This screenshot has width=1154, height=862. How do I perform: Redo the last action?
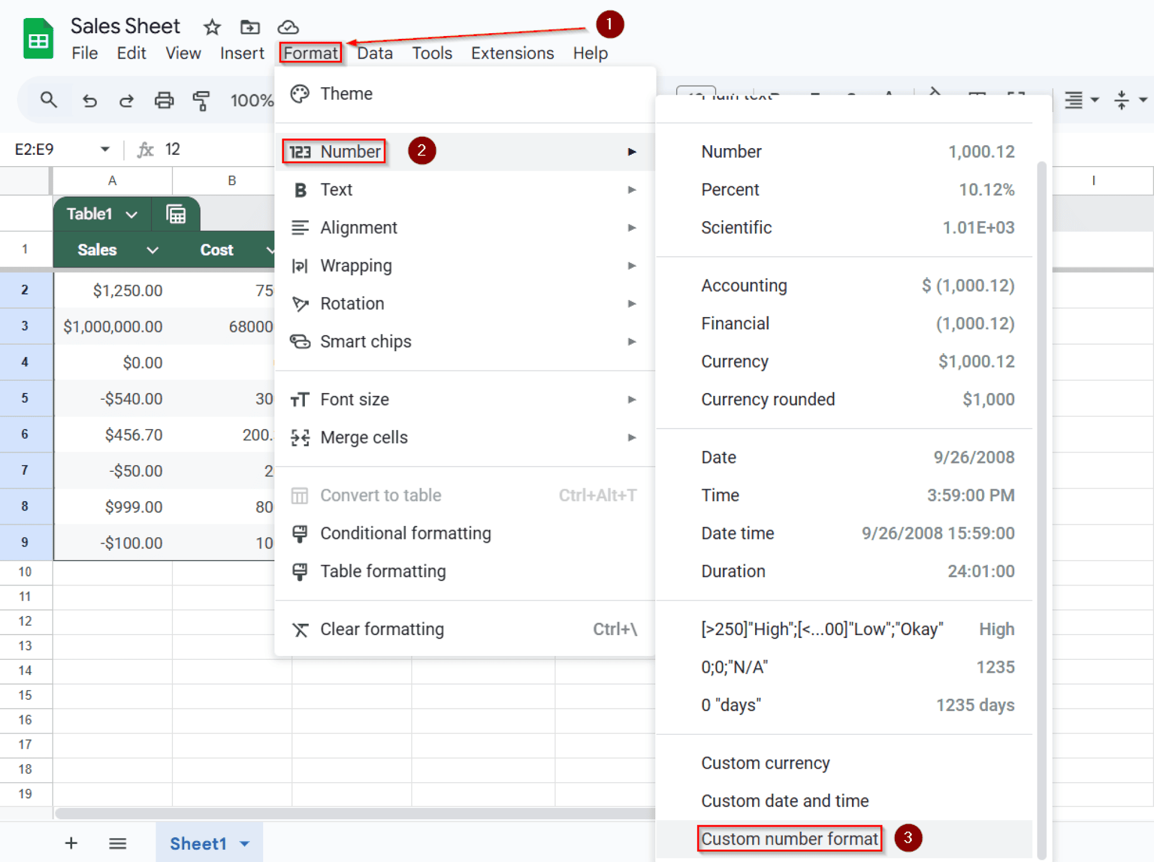126,100
